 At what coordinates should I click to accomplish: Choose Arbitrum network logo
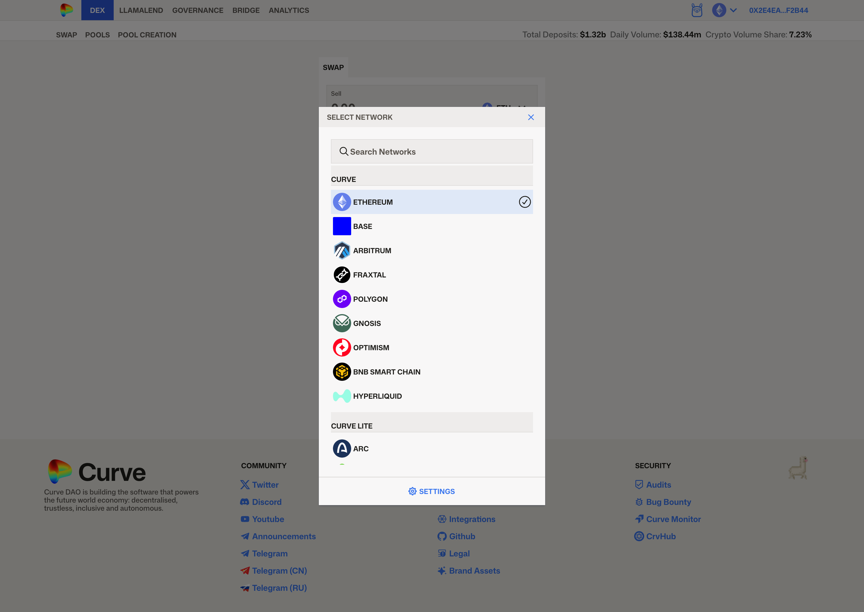click(x=342, y=251)
